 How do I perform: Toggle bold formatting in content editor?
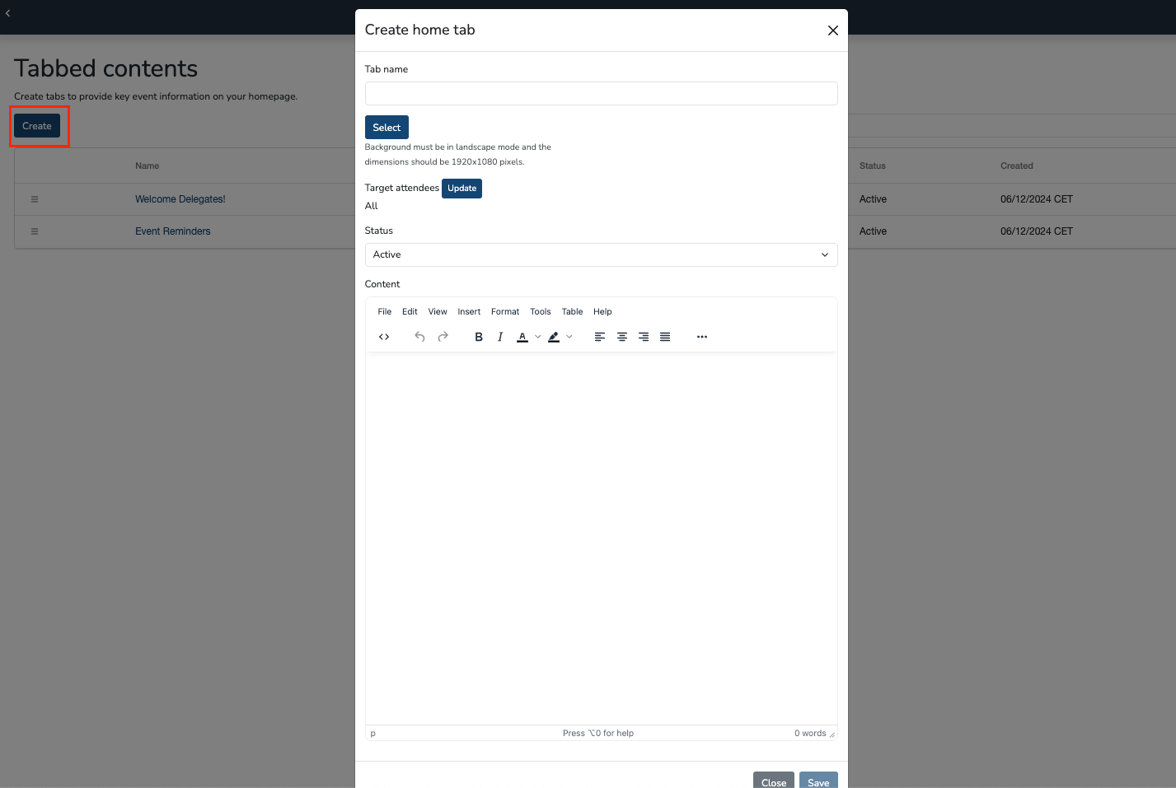point(479,337)
